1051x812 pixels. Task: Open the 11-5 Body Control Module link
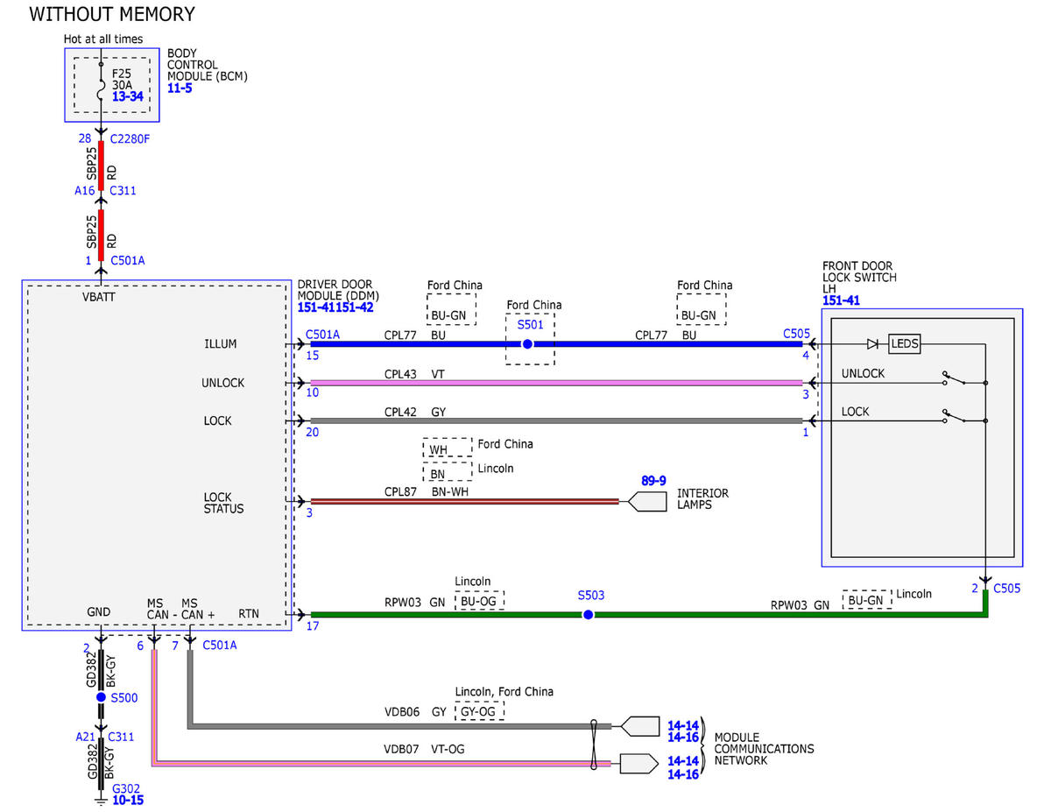[x=180, y=88]
